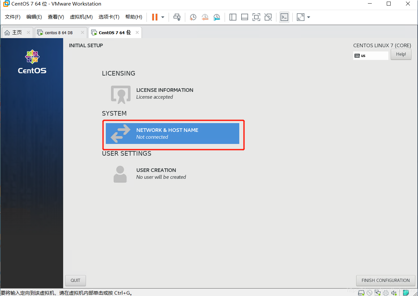Open the 虚拟机(M) menu
418x296 pixels.
pos(81,17)
